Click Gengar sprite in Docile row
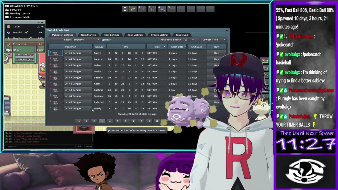The image size is (338, 190). [55, 72]
